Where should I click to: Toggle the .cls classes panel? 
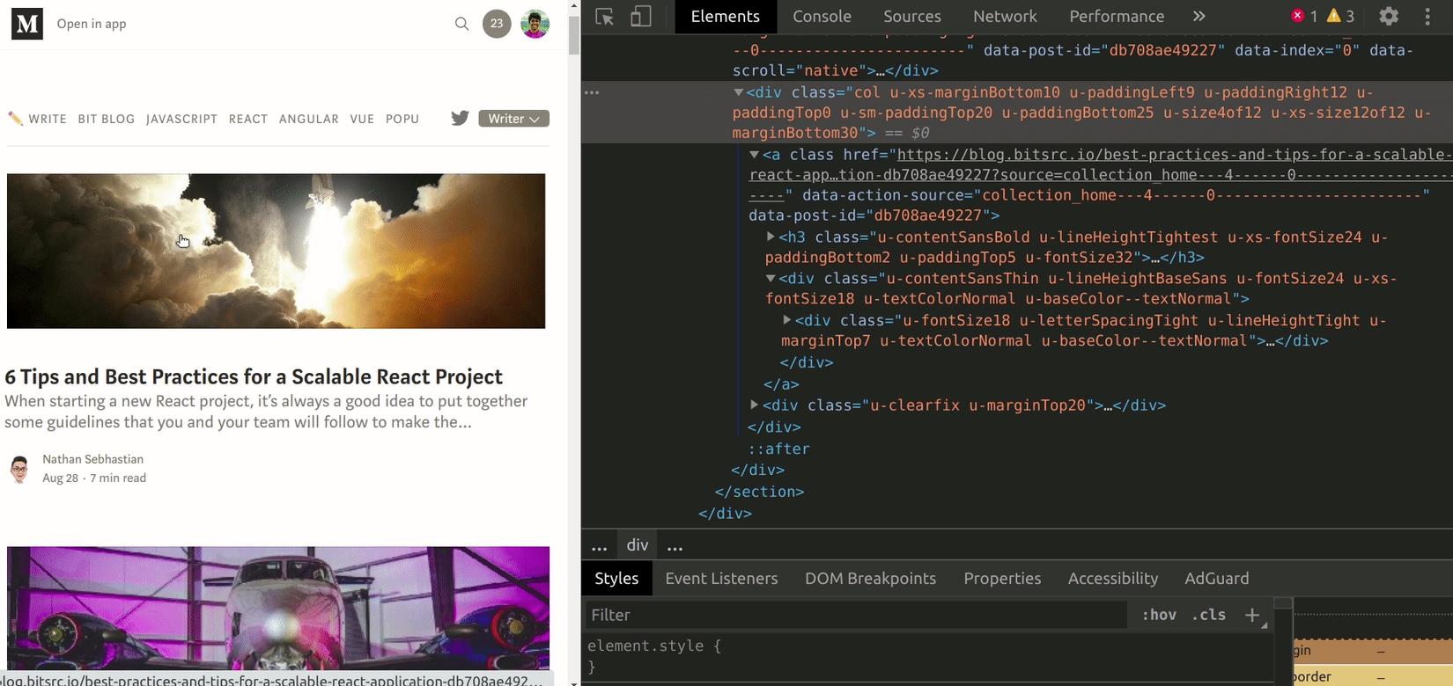click(1208, 615)
